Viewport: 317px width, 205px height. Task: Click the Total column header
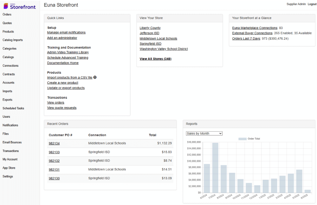(153, 135)
